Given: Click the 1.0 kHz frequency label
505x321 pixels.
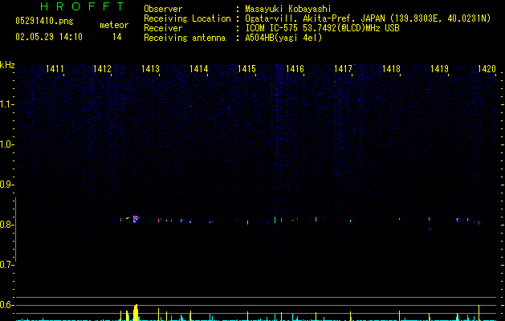Looking at the screenshot, I should coord(6,144).
